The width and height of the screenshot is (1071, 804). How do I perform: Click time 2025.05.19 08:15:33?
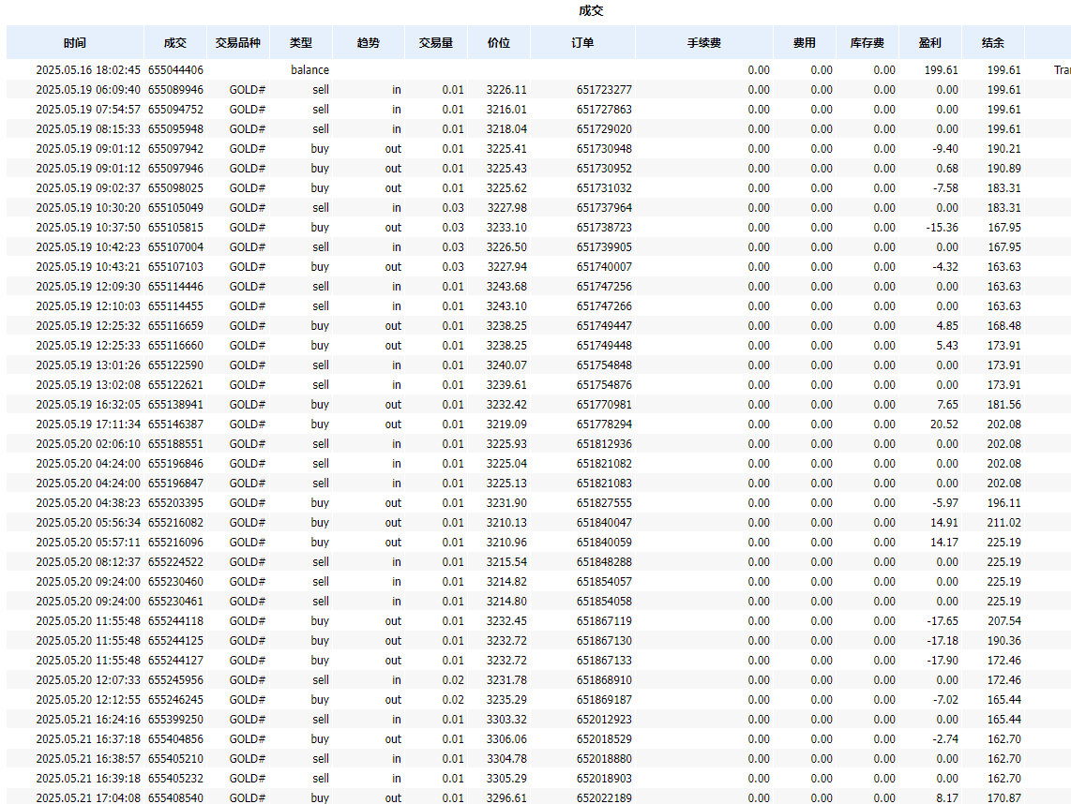click(x=88, y=129)
